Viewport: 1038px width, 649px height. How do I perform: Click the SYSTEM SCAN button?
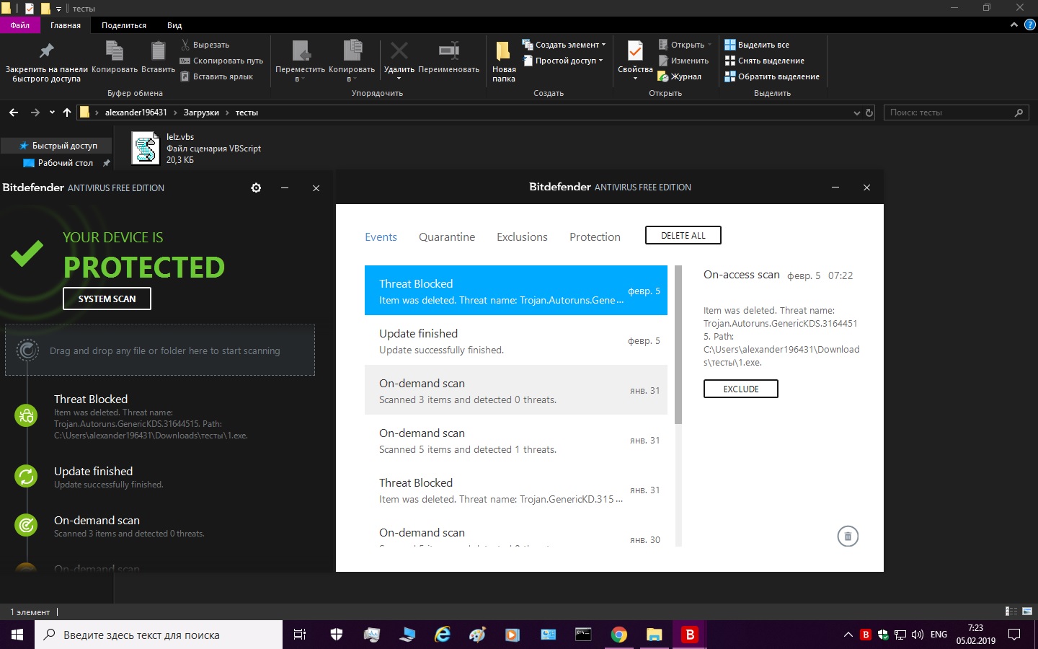107,299
